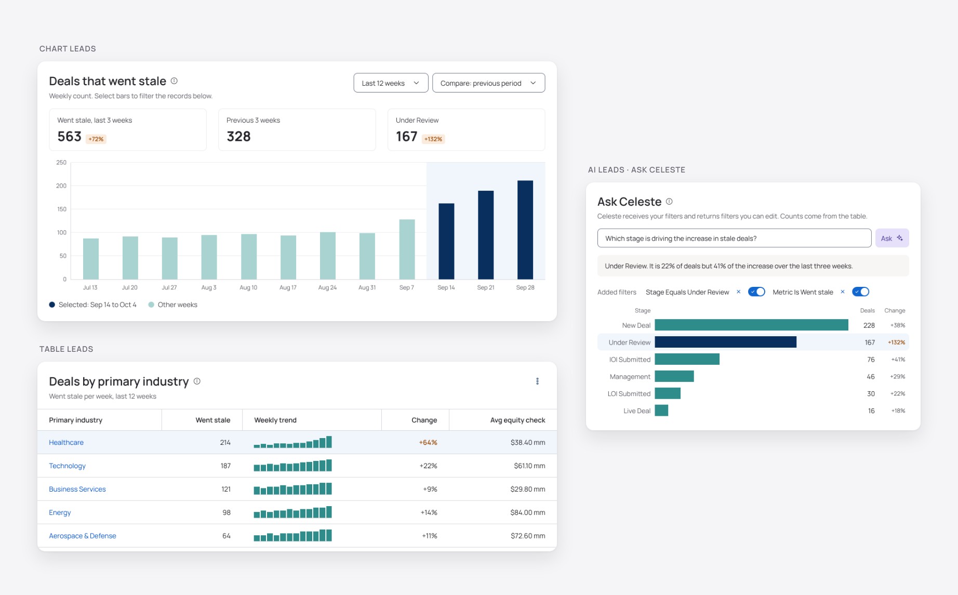Click the Ask button
The width and height of the screenshot is (958, 595).
[892, 239]
